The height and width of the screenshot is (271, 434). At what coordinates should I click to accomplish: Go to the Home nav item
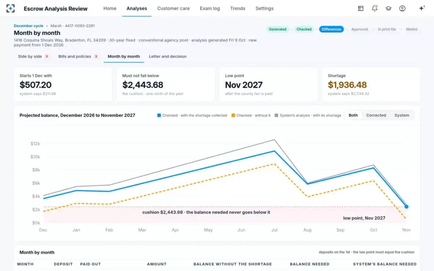click(x=110, y=8)
